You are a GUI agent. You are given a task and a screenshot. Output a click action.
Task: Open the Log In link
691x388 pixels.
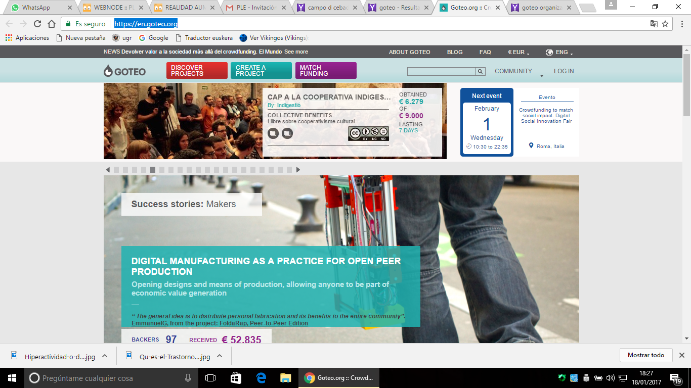564,71
